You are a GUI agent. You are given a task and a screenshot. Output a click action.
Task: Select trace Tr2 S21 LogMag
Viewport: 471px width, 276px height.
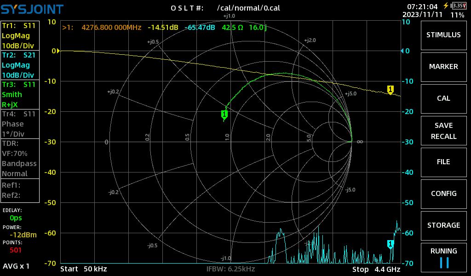pyautogui.click(x=20, y=65)
